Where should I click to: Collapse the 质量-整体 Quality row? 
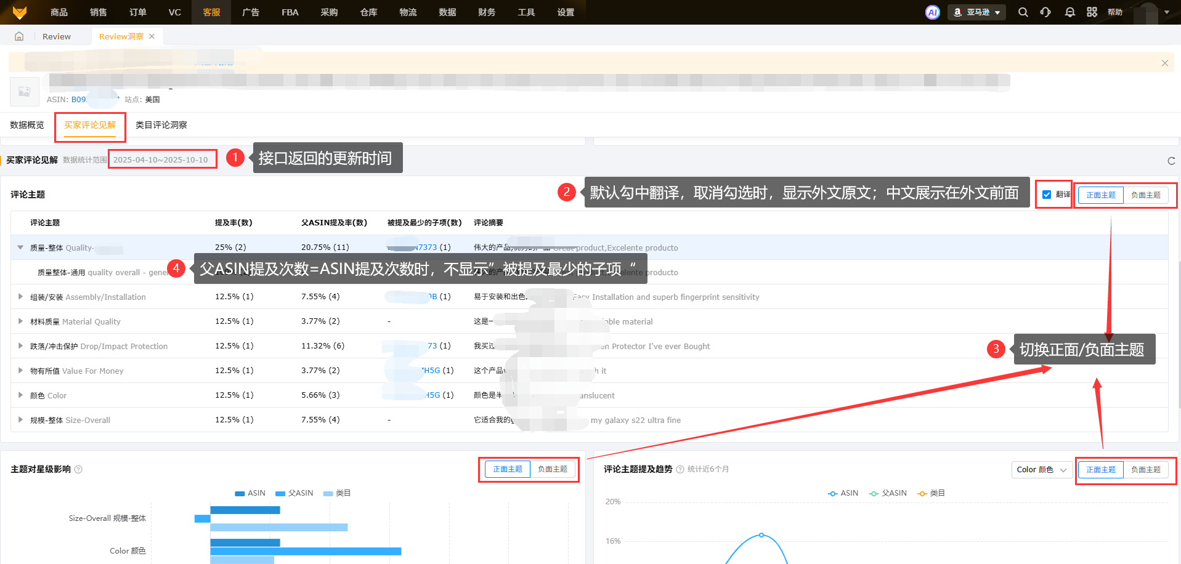(20, 248)
